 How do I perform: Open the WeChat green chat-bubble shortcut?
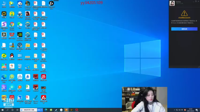[x=20, y=24]
